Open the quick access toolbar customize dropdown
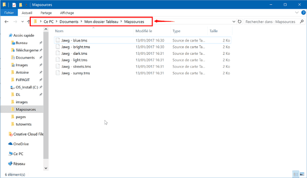Image resolution: width=307 pixels, height=178 pixels. (26, 5)
